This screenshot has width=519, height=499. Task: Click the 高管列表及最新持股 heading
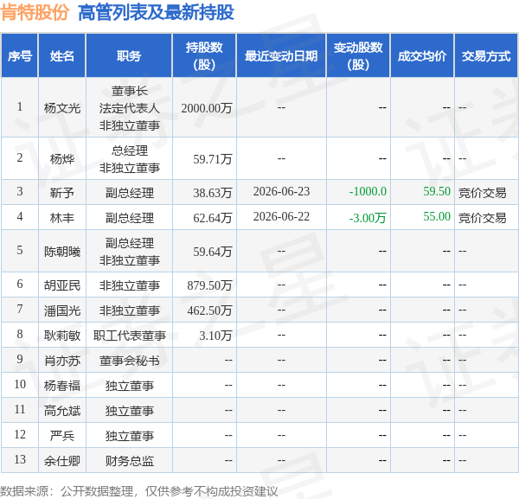tap(157, 13)
